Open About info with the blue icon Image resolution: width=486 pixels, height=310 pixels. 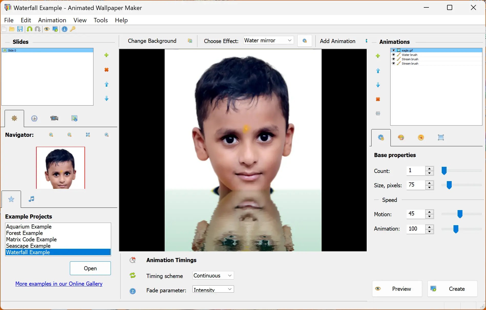[65, 29]
